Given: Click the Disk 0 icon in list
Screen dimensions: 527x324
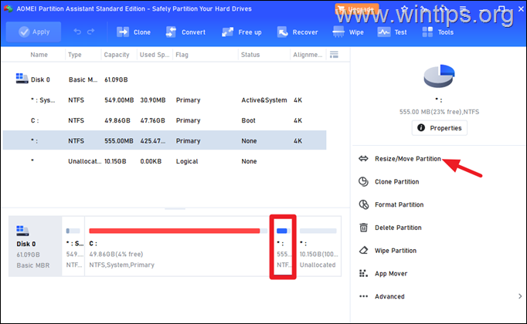Looking at the screenshot, I should 22,79.
